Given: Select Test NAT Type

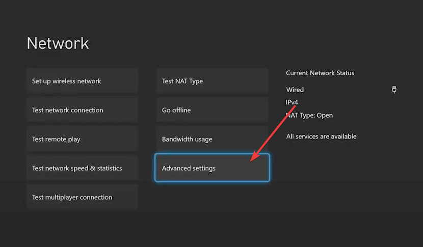Looking at the screenshot, I should click(x=212, y=81).
